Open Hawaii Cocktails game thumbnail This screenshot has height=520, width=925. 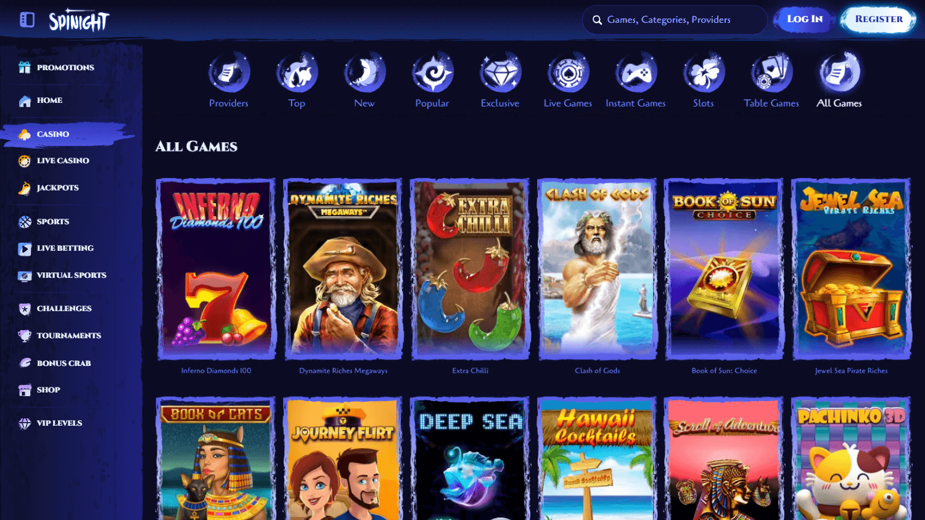tap(597, 458)
